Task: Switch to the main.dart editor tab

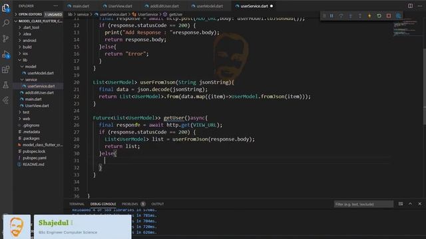Action: click(x=81, y=6)
